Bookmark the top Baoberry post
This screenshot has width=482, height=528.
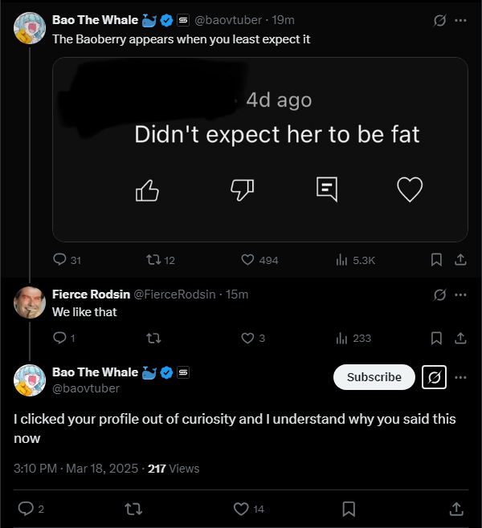point(436,260)
